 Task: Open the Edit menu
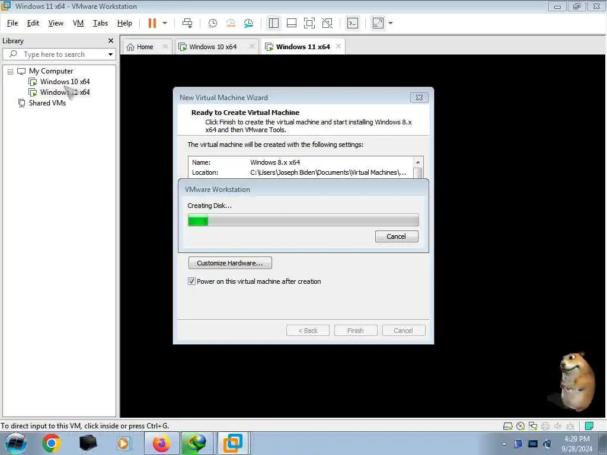33,23
